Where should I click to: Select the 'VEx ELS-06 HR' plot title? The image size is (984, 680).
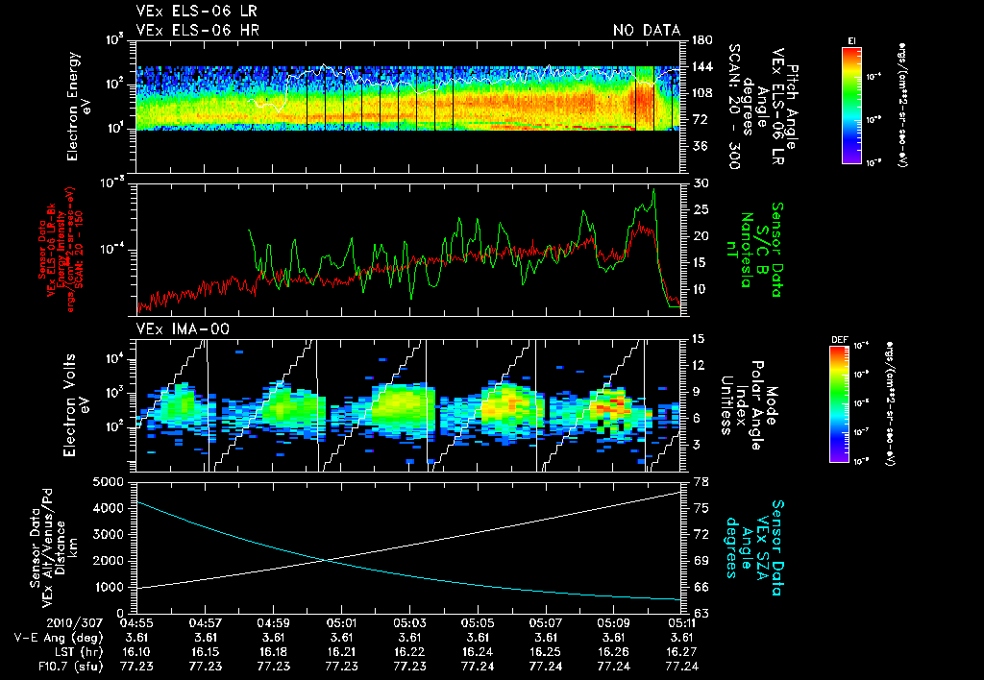(x=197, y=30)
